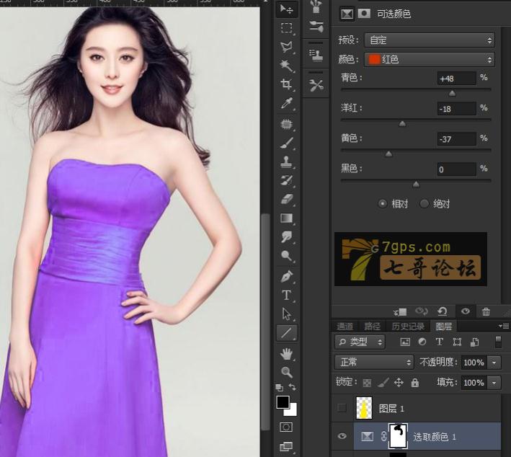Select the Magic Wand tool
This screenshot has width=511, height=457.
(x=286, y=66)
